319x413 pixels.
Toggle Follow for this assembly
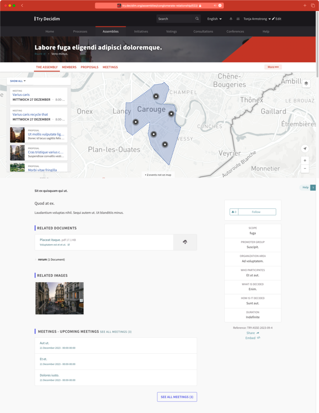[256, 212]
